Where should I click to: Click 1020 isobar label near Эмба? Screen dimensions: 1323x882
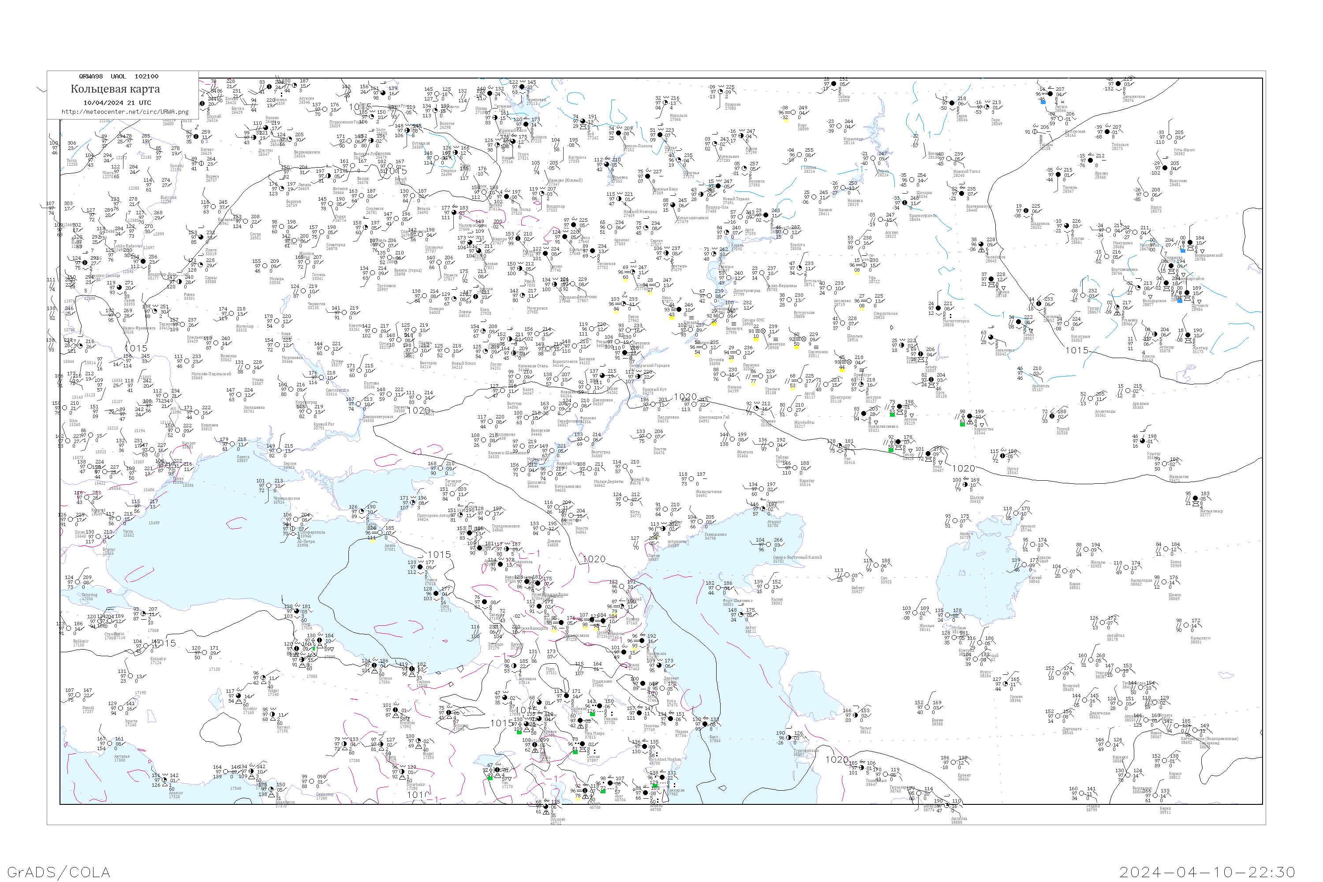click(963, 468)
